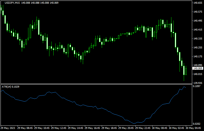Click the 30 May 00:45 time label
204x131 pixels.
pyautogui.click(x=160, y=128)
